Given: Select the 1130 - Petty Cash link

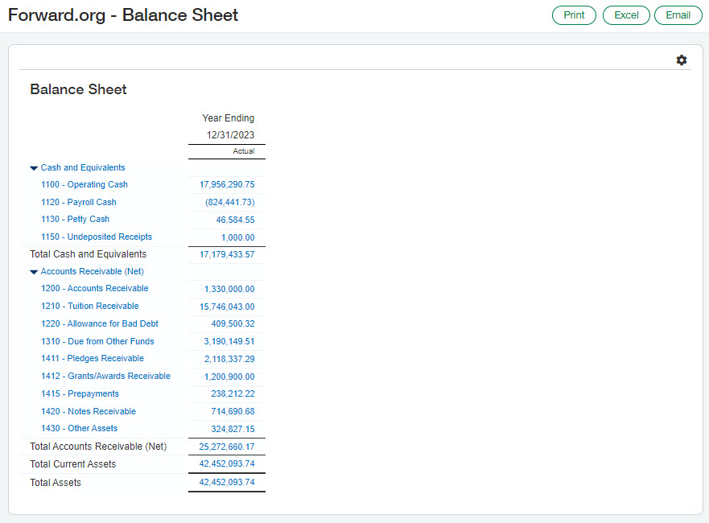Looking at the screenshot, I should tap(76, 220).
